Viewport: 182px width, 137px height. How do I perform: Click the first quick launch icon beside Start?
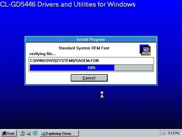click(22, 133)
